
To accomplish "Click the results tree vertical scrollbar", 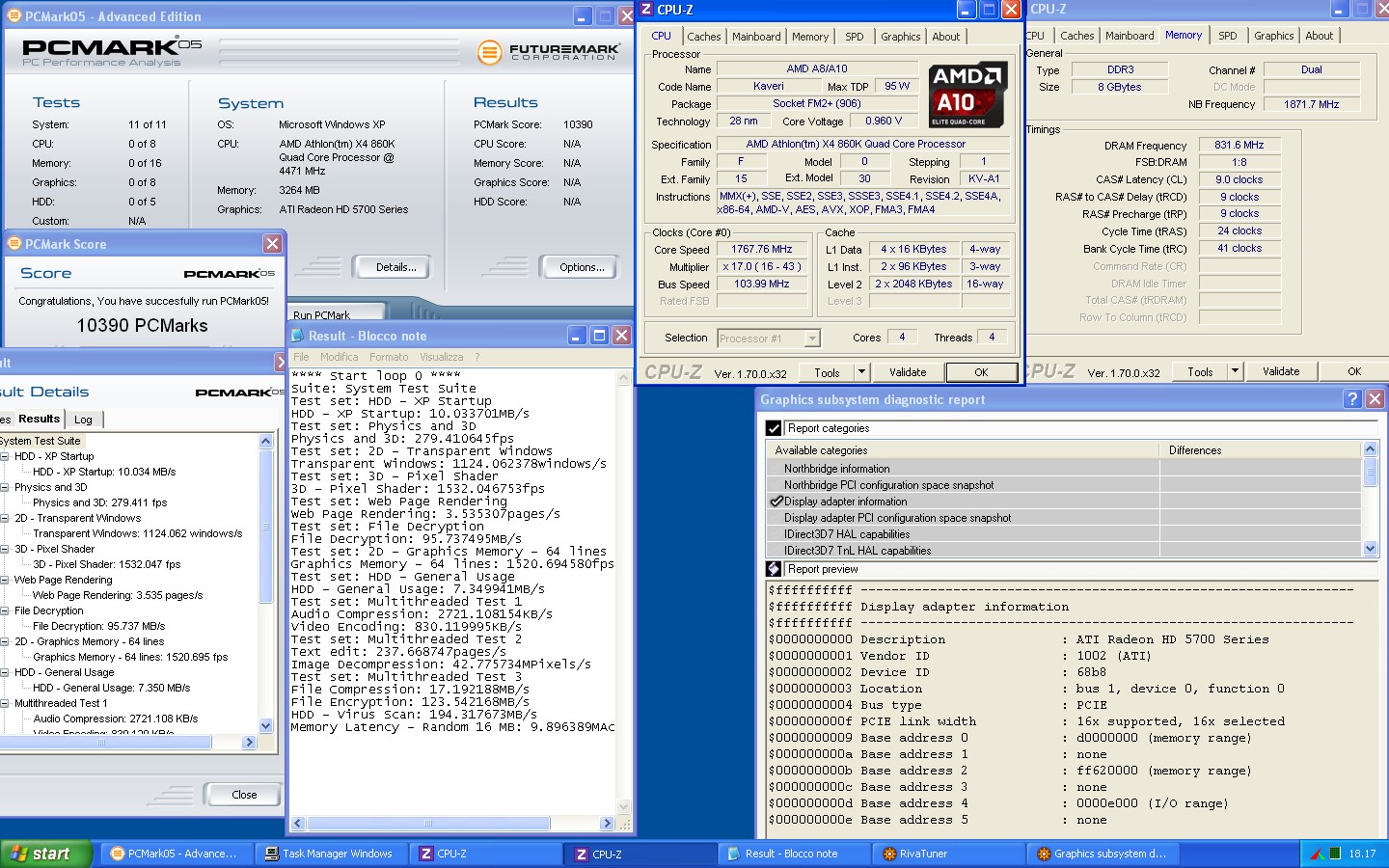I will [x=266, y=583].
